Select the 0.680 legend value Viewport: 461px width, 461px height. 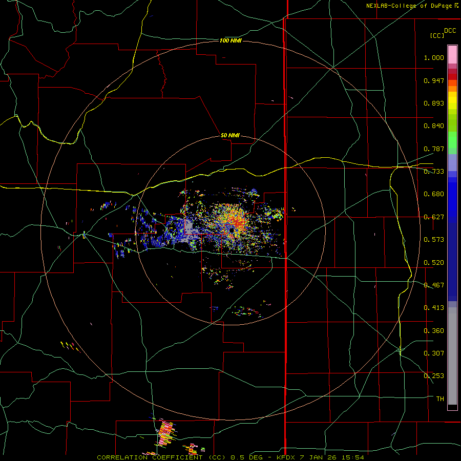coord(434,194)
